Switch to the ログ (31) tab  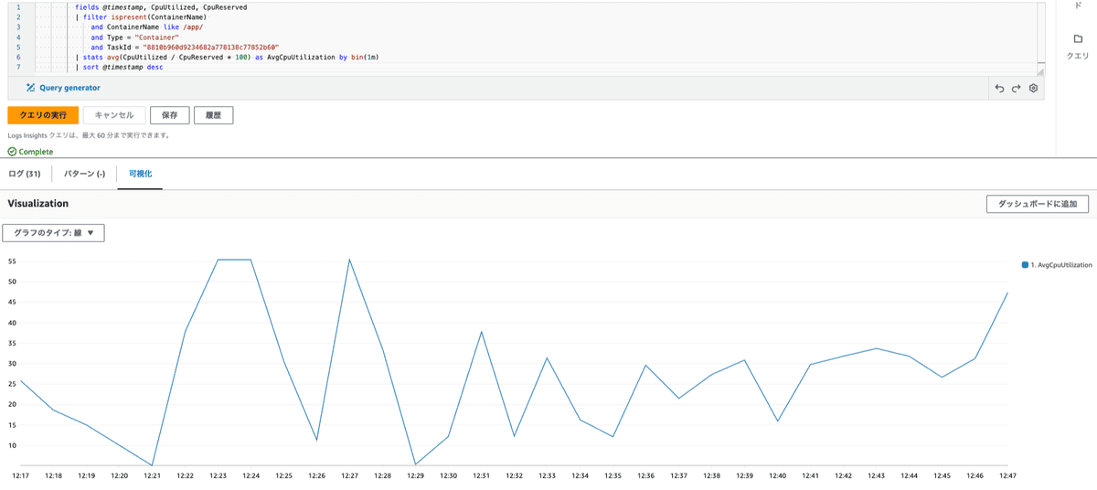[x=25, y=174]
